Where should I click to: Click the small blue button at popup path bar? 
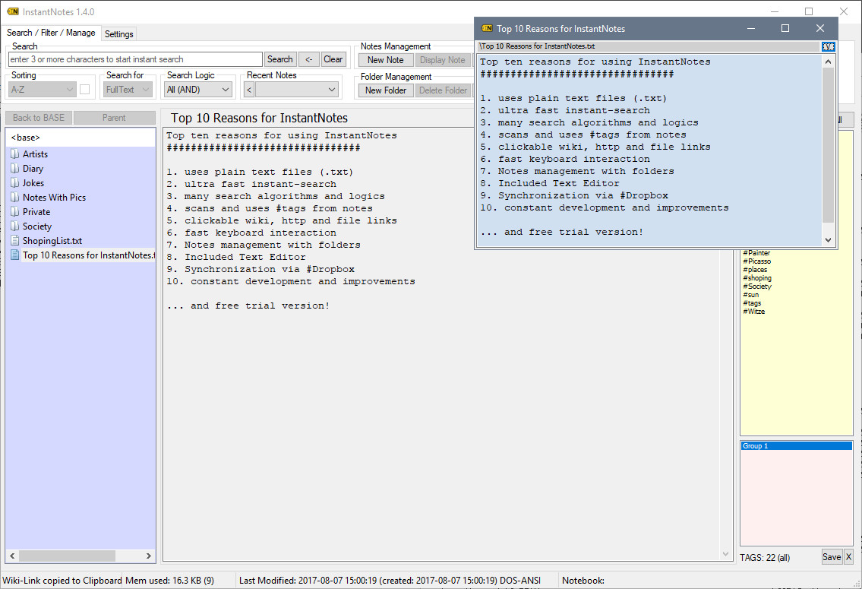(x=828, y=47)
